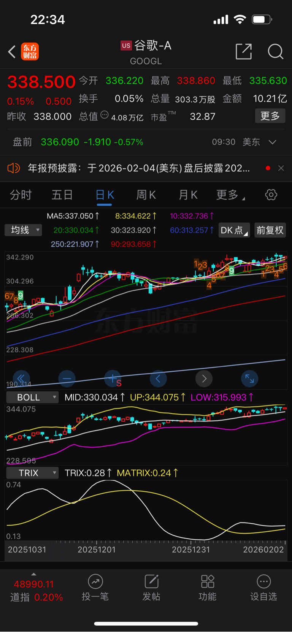
Task: Tap the share/export icon
Action: tap(244, 51)
